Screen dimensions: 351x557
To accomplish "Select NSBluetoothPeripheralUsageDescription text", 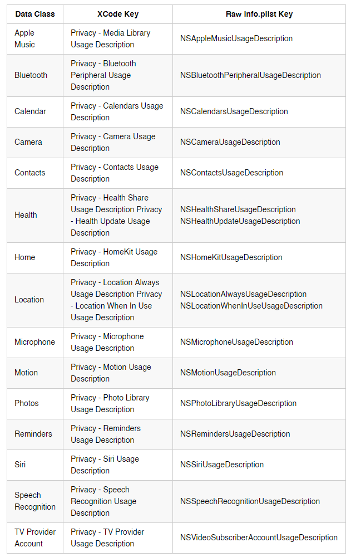I will coord(250,75).
